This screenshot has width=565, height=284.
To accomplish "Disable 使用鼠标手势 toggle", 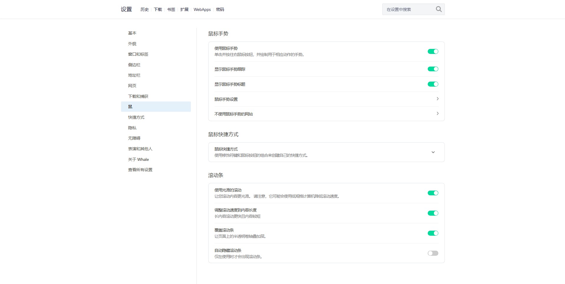I will click(433, 52).
